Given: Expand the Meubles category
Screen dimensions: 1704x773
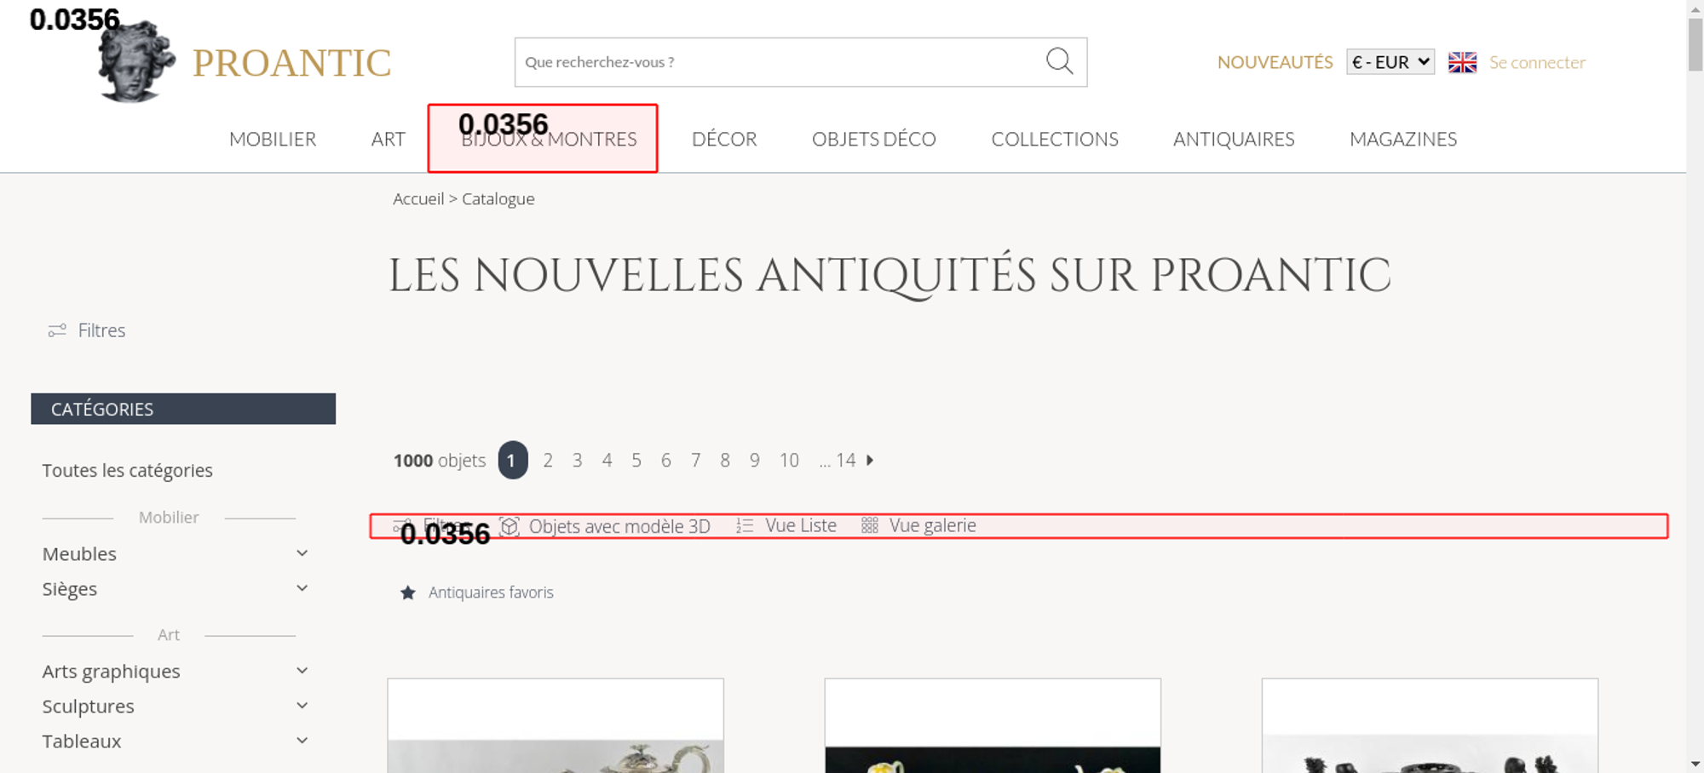Looking at the screenshot, I should point(302,553).
